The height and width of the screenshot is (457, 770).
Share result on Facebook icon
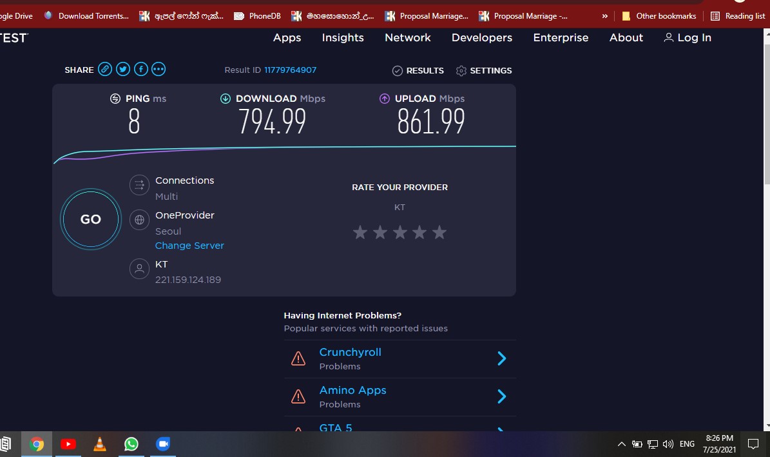(x=141, y=69)
